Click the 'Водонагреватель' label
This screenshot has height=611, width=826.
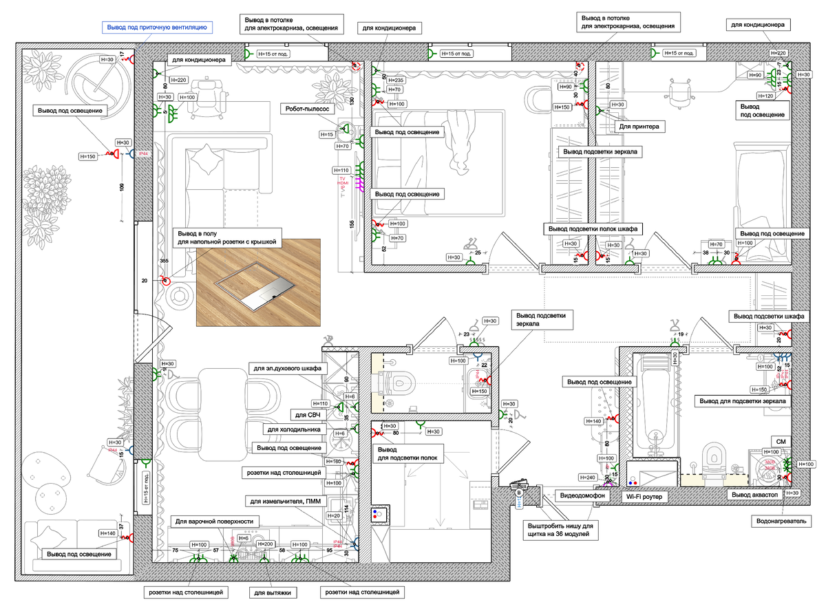point(780,522)
